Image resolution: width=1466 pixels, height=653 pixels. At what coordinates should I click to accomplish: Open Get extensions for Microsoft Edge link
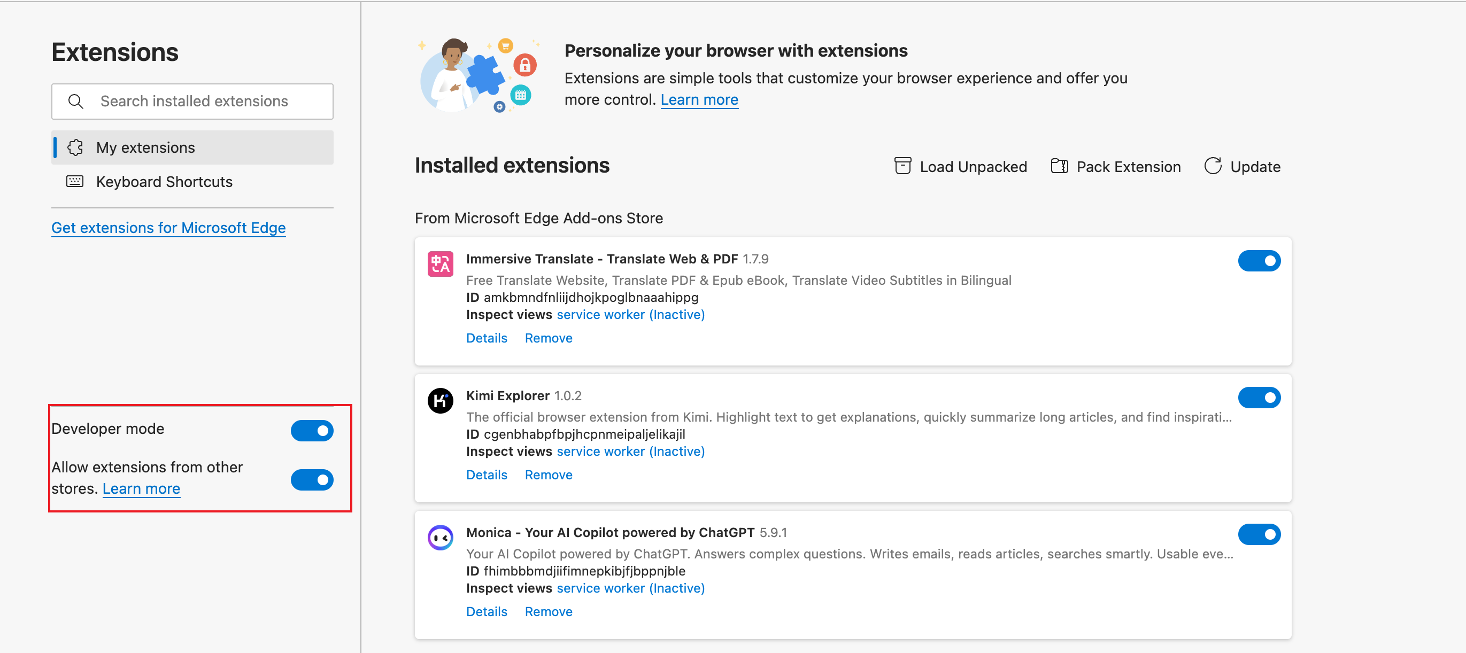(168, 228)
